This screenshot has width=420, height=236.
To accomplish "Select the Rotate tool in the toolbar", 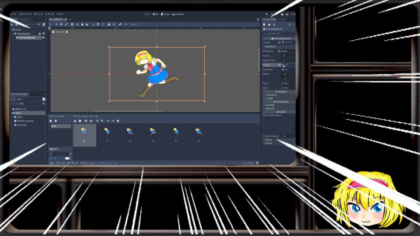I will tap(61, 24).
